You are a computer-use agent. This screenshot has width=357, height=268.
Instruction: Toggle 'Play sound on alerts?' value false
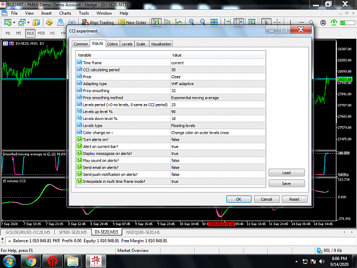coord(218,161)
